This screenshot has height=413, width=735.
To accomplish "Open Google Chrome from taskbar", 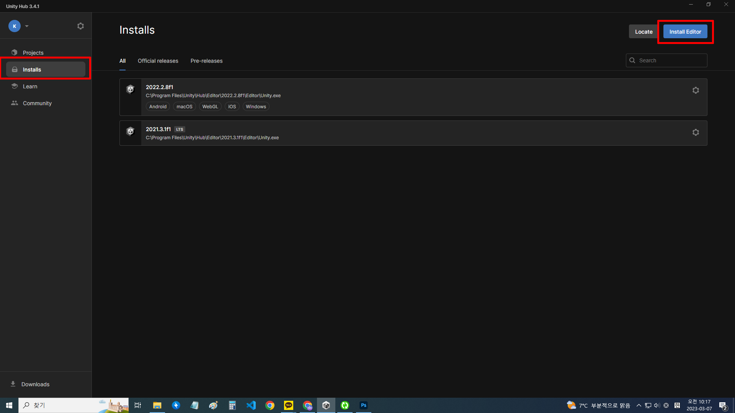I will point(270,405).
